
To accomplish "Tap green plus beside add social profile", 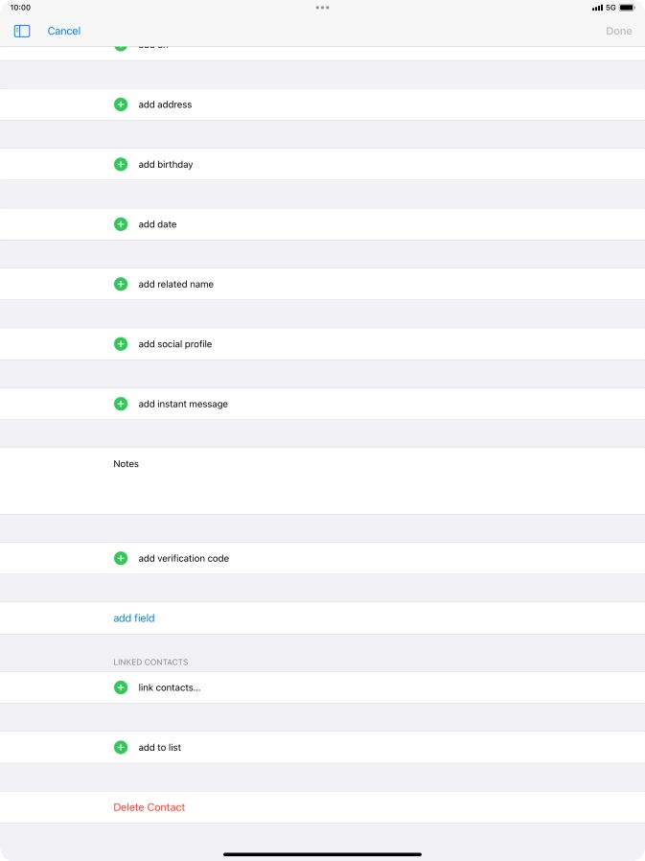I will [x=121, y=344].
